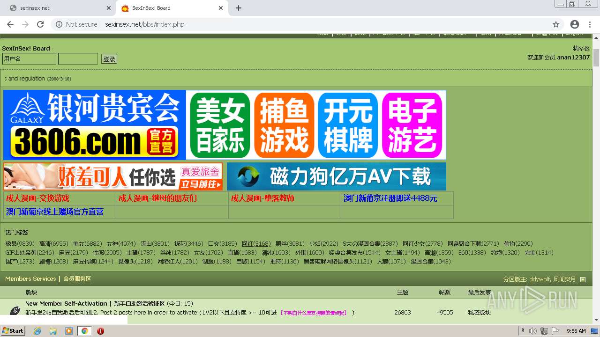This screenshot has width=600, height=337.
Task: Click the pink 不明白什么是支持度 help link
Action: point(314,313)
